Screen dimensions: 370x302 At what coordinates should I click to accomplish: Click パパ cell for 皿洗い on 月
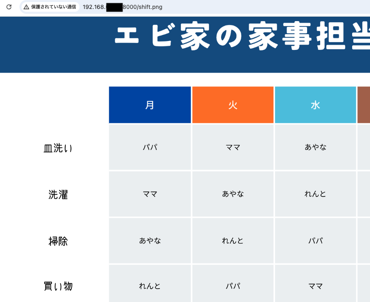[x=150, y=147]
